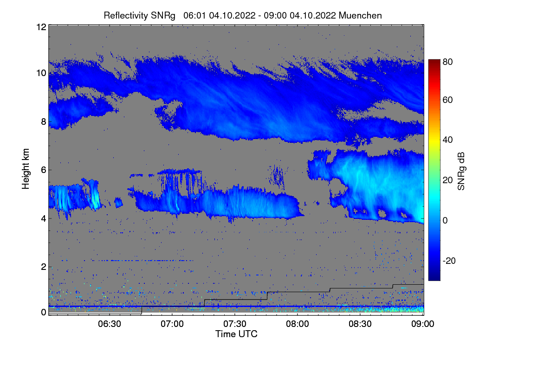The height and width of the screenshot is (371, 557).
Task: Click the 07:00 time tick label
Action: (172, 325)
